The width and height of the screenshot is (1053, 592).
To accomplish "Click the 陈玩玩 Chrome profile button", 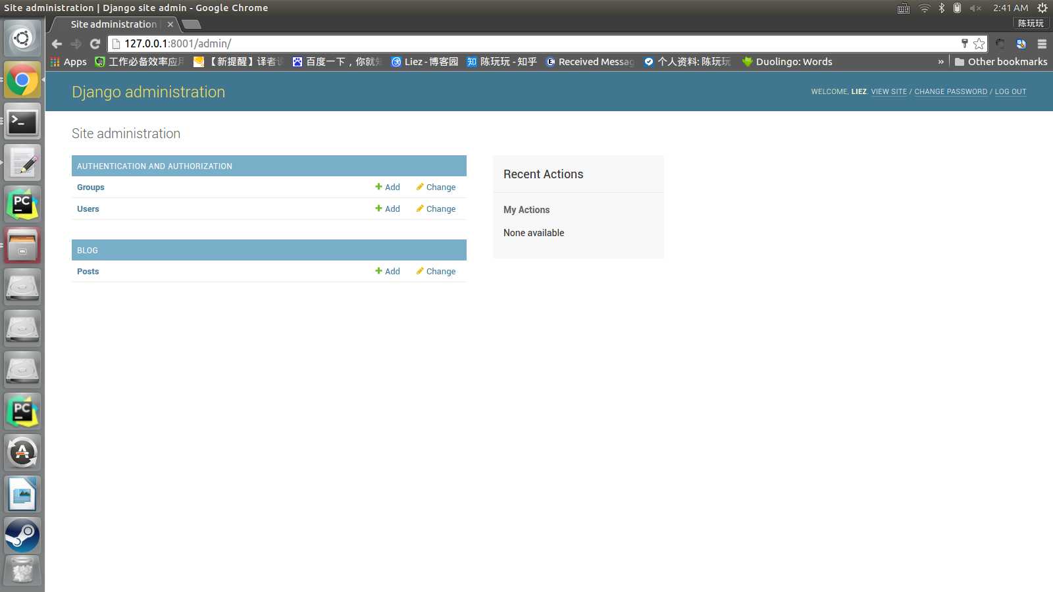I will pyautogui.click(x=1031, y=24).
